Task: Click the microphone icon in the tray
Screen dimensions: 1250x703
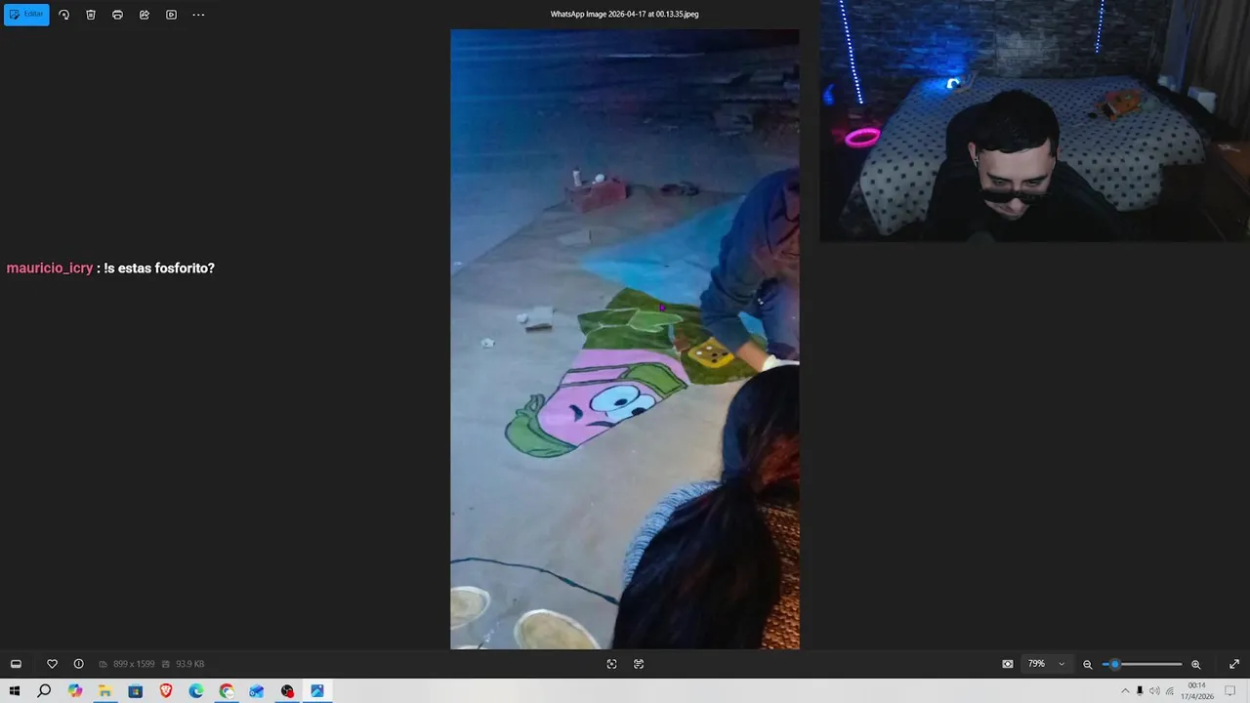Action: [1140, 691]
